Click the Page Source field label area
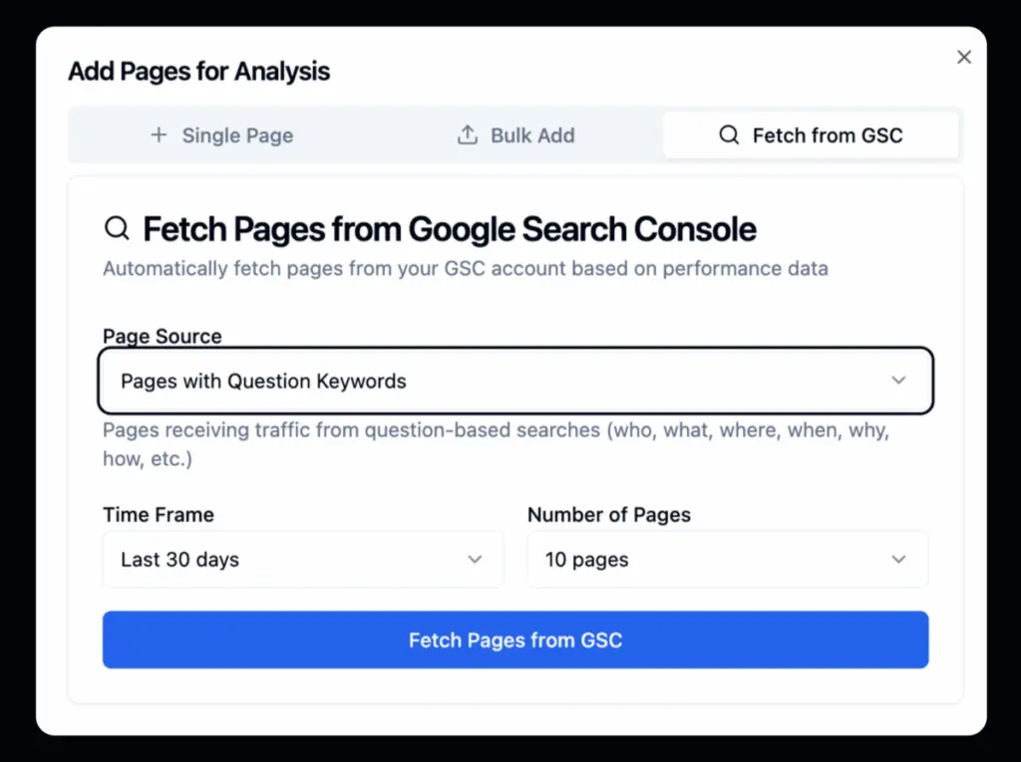Screen dimensions: 1021x762 (x=162, y=337)
